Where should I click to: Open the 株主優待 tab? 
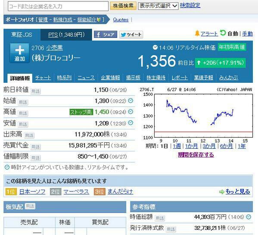(156, 78)
